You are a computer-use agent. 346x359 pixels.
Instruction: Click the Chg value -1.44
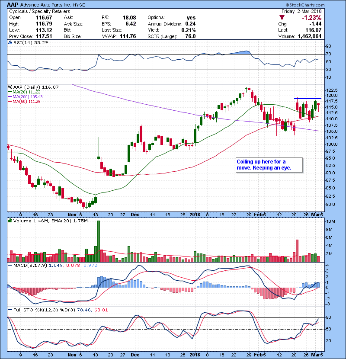[x=315, y=24]
